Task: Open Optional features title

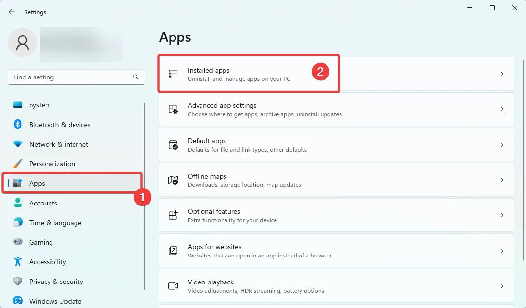Action: tap(214, 211)
